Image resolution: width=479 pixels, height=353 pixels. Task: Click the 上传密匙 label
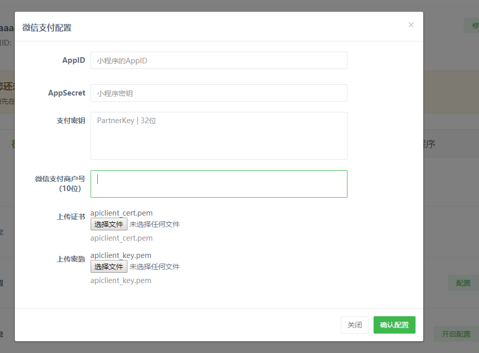(71, 259)
